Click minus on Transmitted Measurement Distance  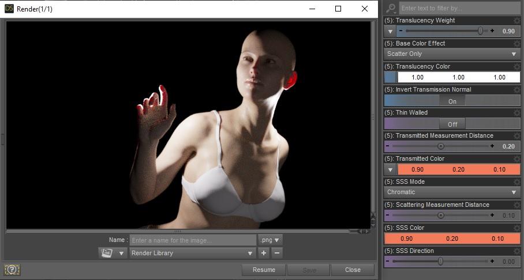point(387,146)
